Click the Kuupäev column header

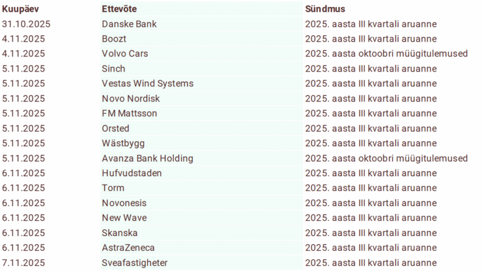coord(21,9)
